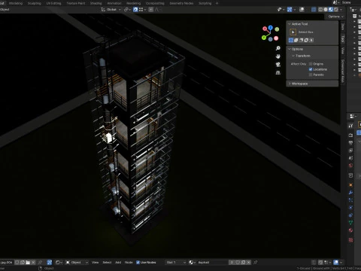Open the shader type Object dropdown

pyautogui.click(x=77, y=262)
